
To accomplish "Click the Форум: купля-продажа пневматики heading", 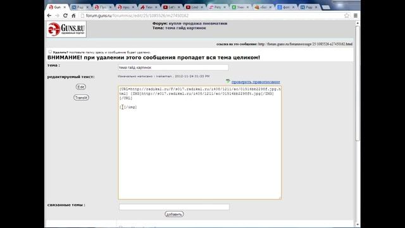I will tap(190, 23).
